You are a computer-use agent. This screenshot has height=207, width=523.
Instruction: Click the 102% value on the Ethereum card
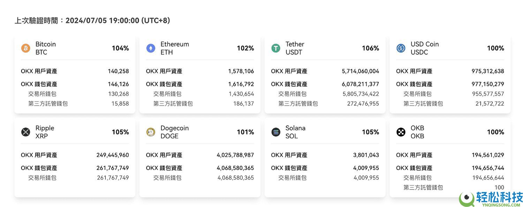click(x=245, y=48)
